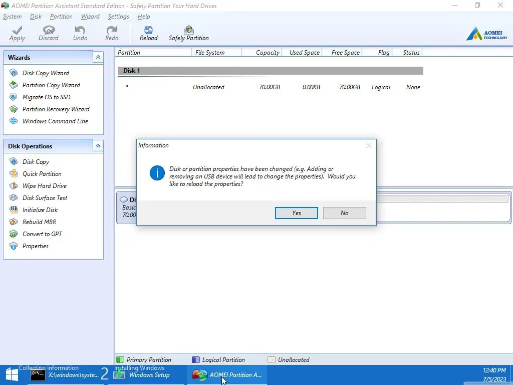Click the Discard toolbar icon
Viewport: 513px width, 385px height.
[49, 30]
